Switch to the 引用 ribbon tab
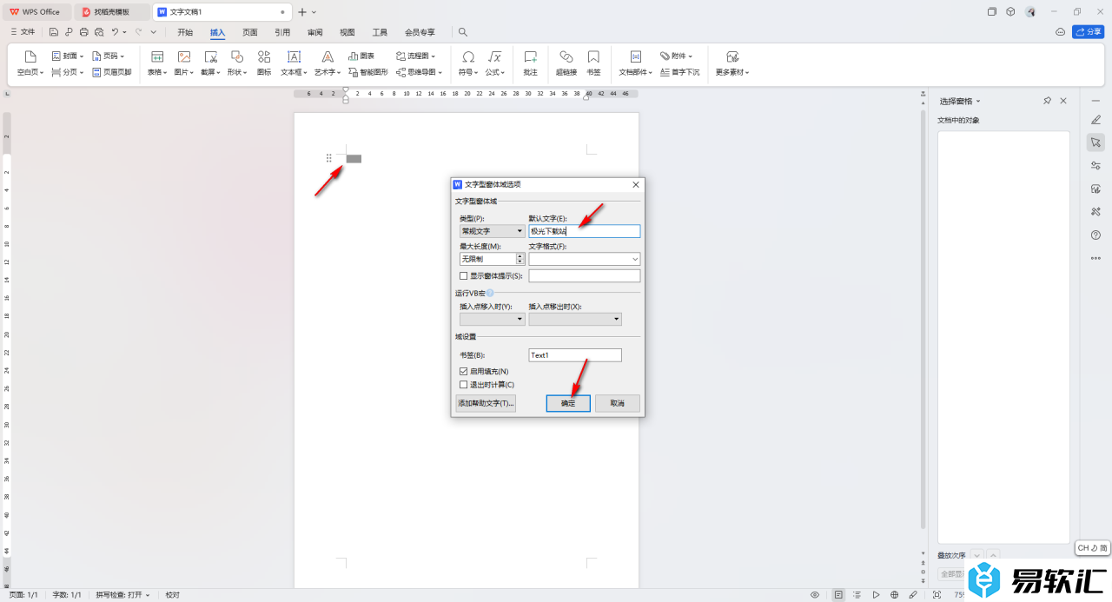 282,32
